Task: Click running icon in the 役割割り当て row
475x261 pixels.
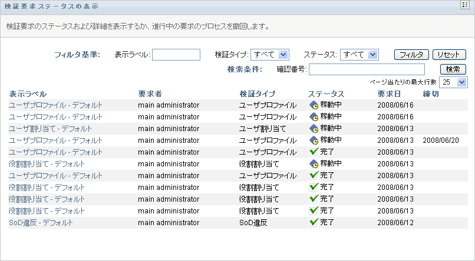Action: 314,164
